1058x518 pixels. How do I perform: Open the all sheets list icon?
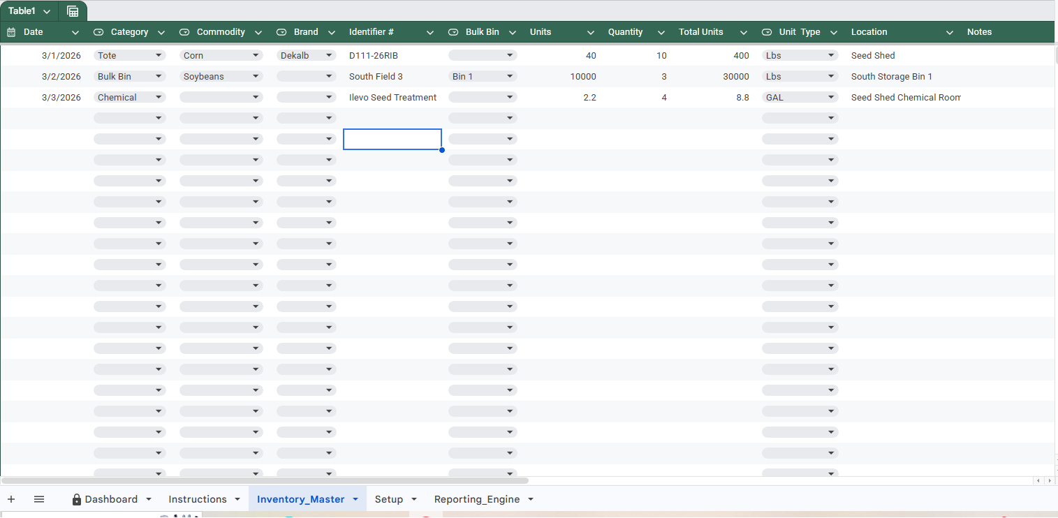pos(39,498)
